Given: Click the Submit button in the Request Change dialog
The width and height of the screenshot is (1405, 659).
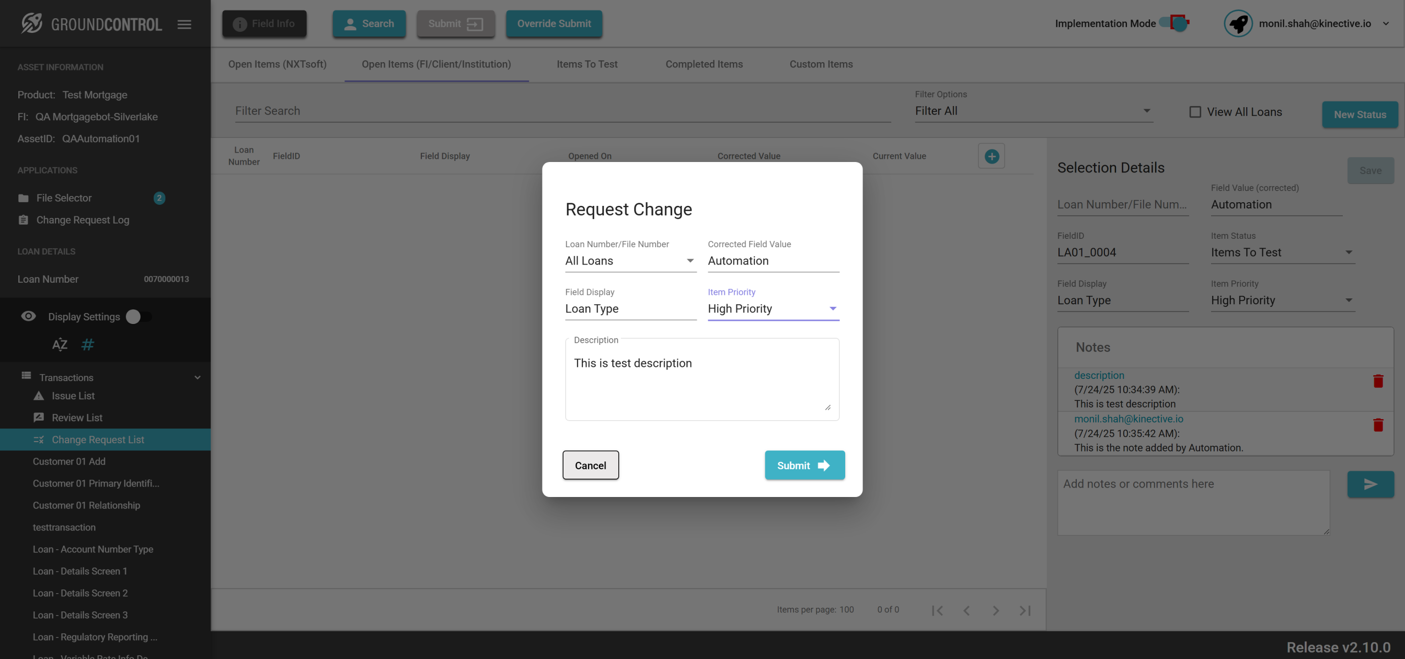Looking at the screenshot, I should [x=804, y=465].
